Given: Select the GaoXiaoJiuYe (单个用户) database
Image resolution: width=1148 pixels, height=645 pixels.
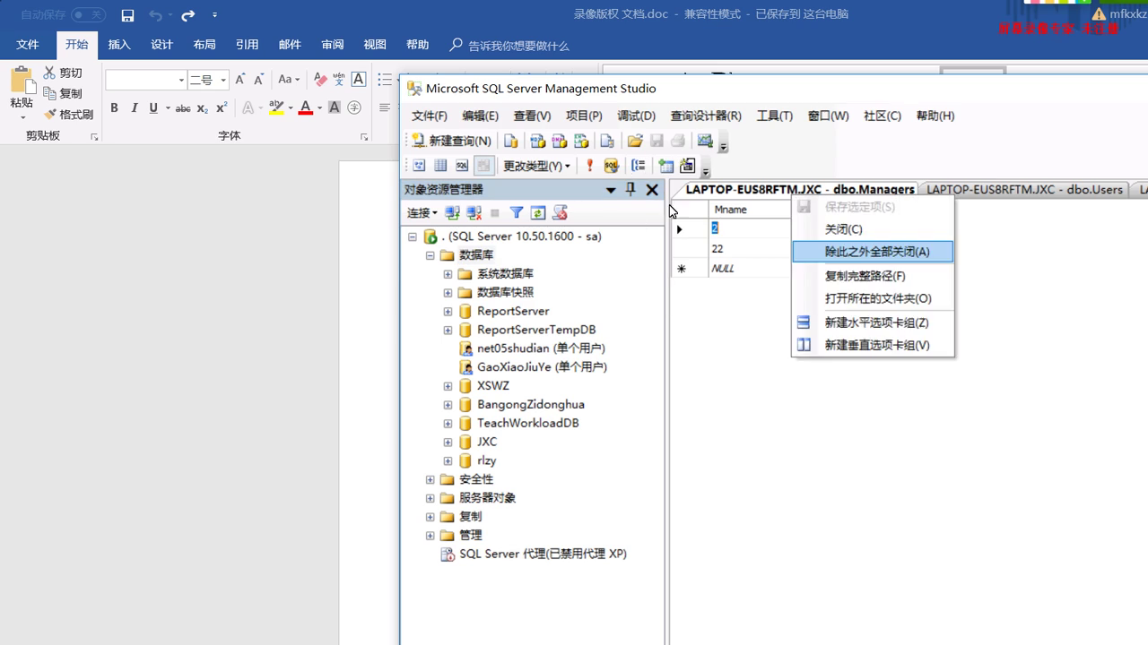Looking at the screenshot, I should [542, 367].
